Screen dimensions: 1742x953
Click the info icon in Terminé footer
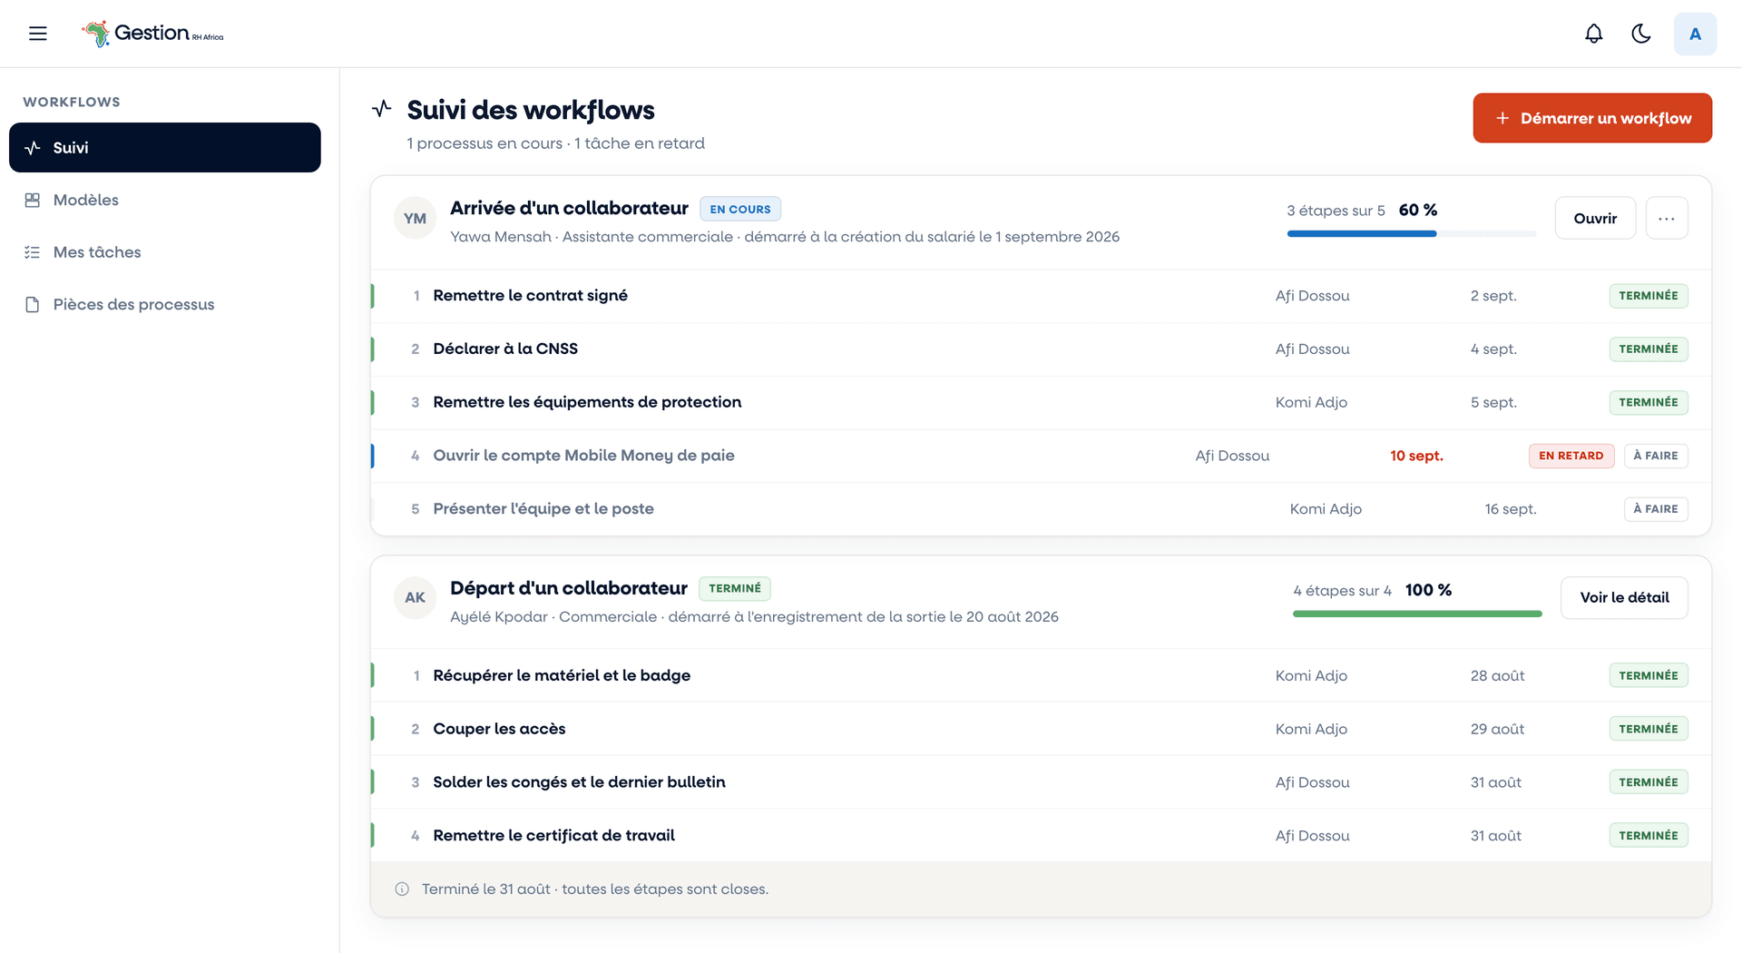pyautogui.click(x=402, y=889)
